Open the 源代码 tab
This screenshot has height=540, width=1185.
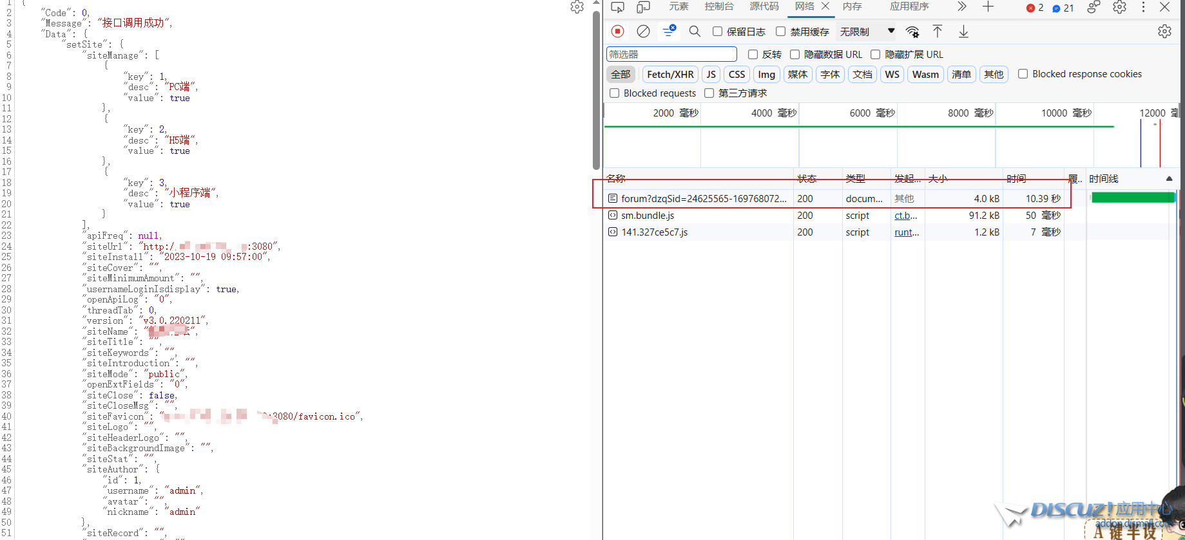coord(764,6)
